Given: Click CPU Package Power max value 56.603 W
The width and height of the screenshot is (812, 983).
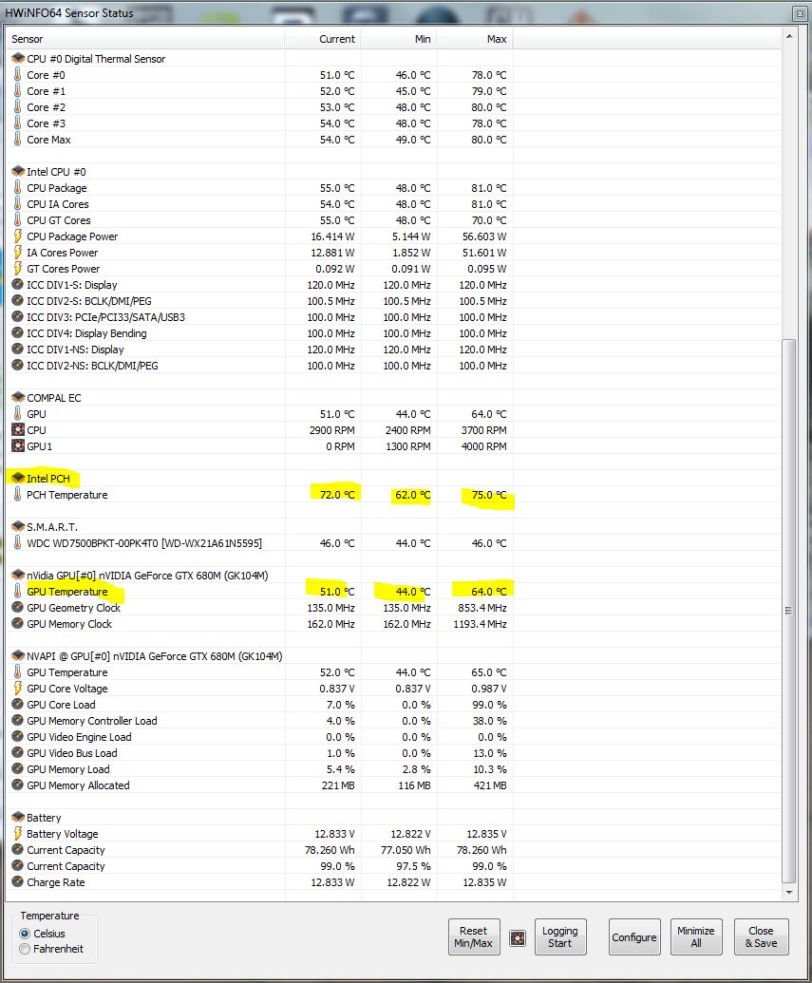Looking at the screenshot, I should 481,236.
